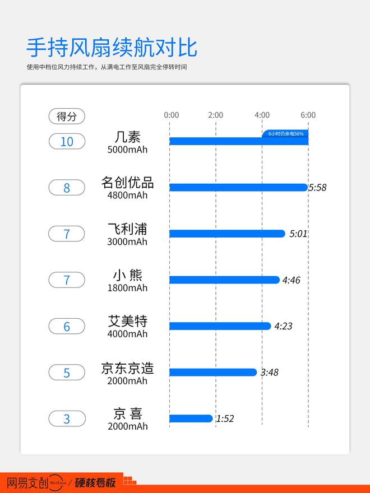The image size is (370, 493).
Task: Click the 5:01 duration value
Action: (x=298, y=234)
